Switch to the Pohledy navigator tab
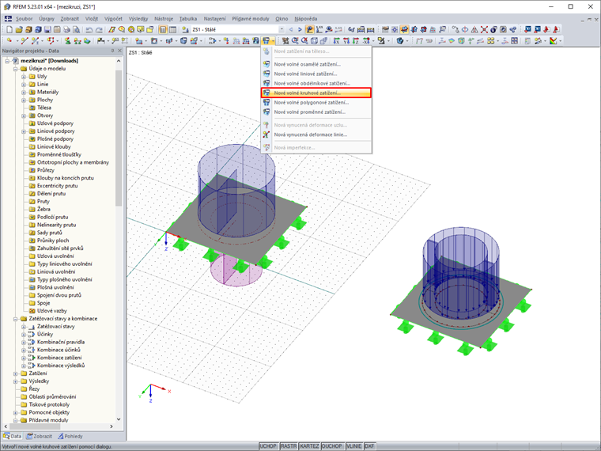Image resolution: width=601 pixels, height=451 pixels. click(x=70, y=436)
